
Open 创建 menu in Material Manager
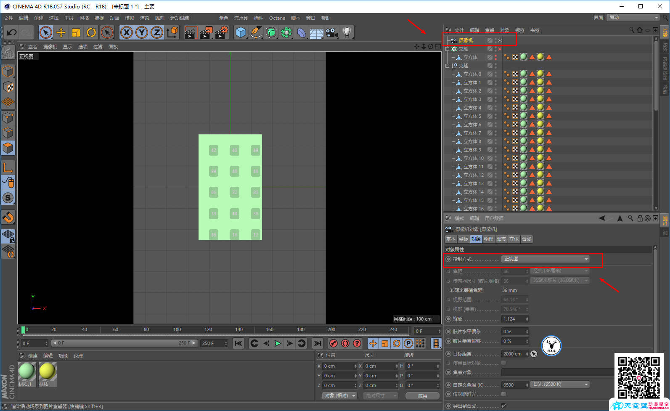click(33, 356)
